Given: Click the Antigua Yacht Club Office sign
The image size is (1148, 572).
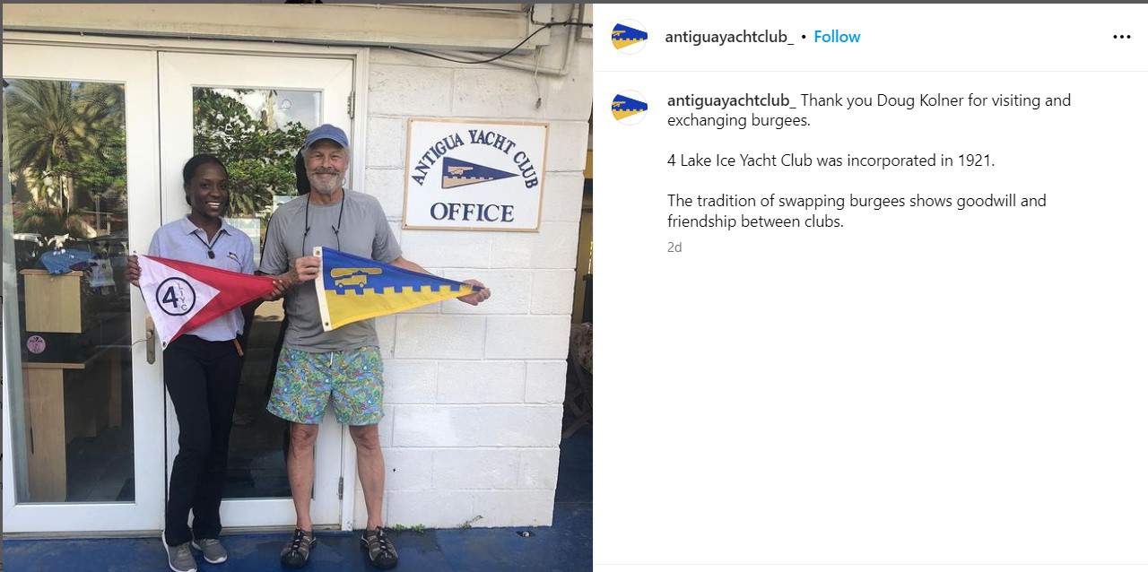Looking at the screenshot, I should 474,175.
